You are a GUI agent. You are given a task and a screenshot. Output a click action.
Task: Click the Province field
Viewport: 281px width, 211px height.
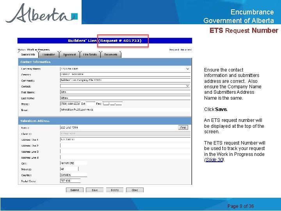(69, 169)
